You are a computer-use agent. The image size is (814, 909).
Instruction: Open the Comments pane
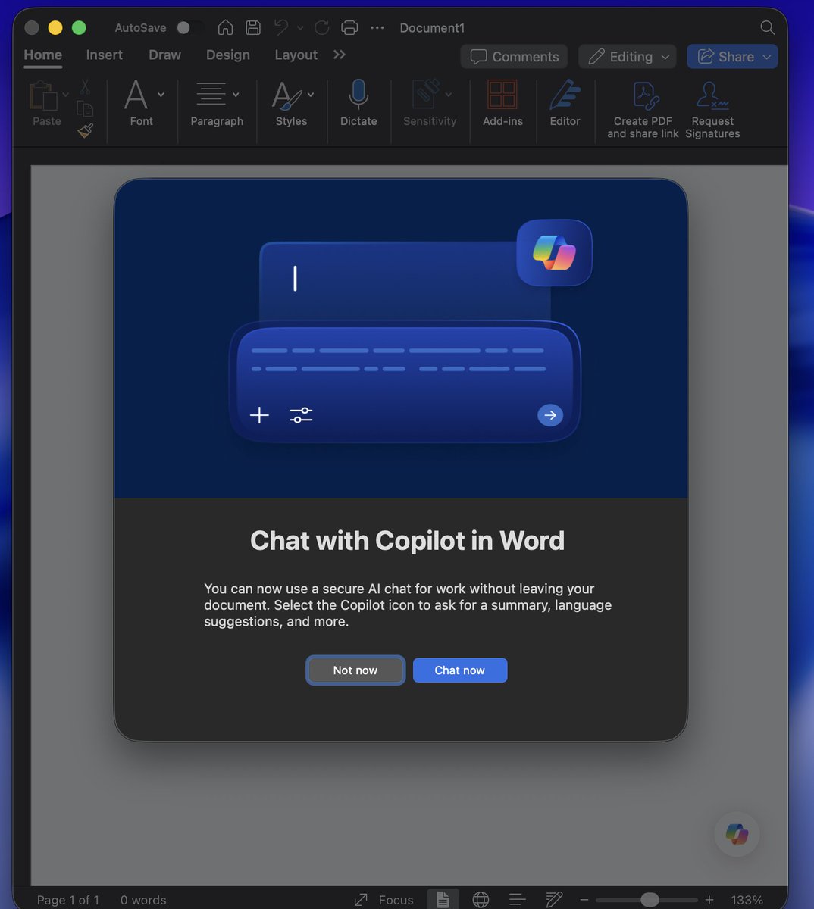tap(514, 57)
